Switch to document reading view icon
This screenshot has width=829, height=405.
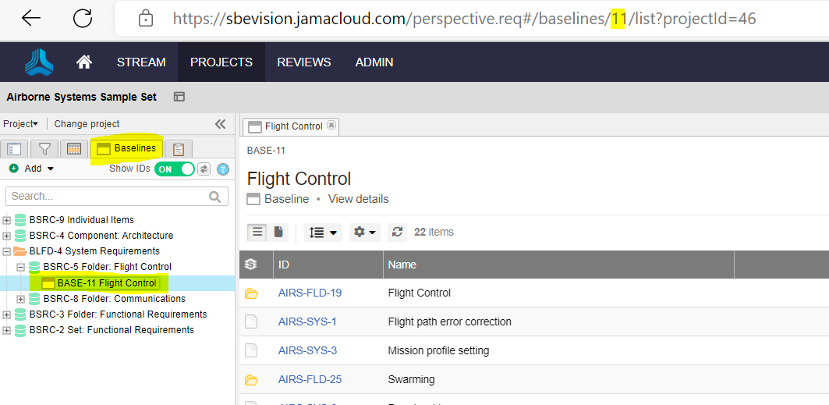[x=278, y=232]
